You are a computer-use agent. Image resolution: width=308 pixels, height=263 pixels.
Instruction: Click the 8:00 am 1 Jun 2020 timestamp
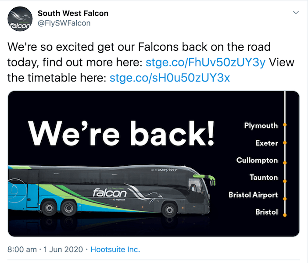pos(46,249)
